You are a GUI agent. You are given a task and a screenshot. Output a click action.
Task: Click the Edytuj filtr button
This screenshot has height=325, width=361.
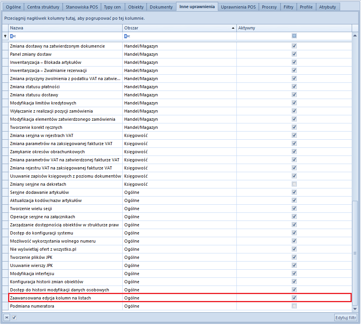tap(346, 318)
